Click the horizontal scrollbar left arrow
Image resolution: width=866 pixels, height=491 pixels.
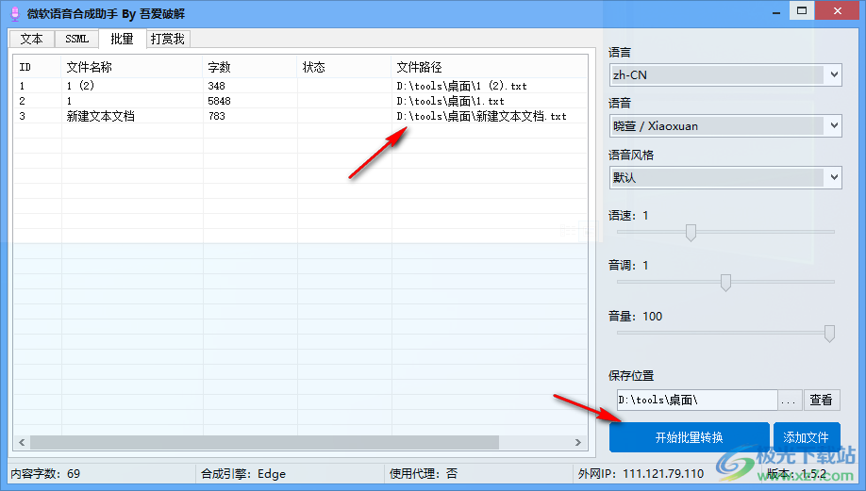coord(22,442)
